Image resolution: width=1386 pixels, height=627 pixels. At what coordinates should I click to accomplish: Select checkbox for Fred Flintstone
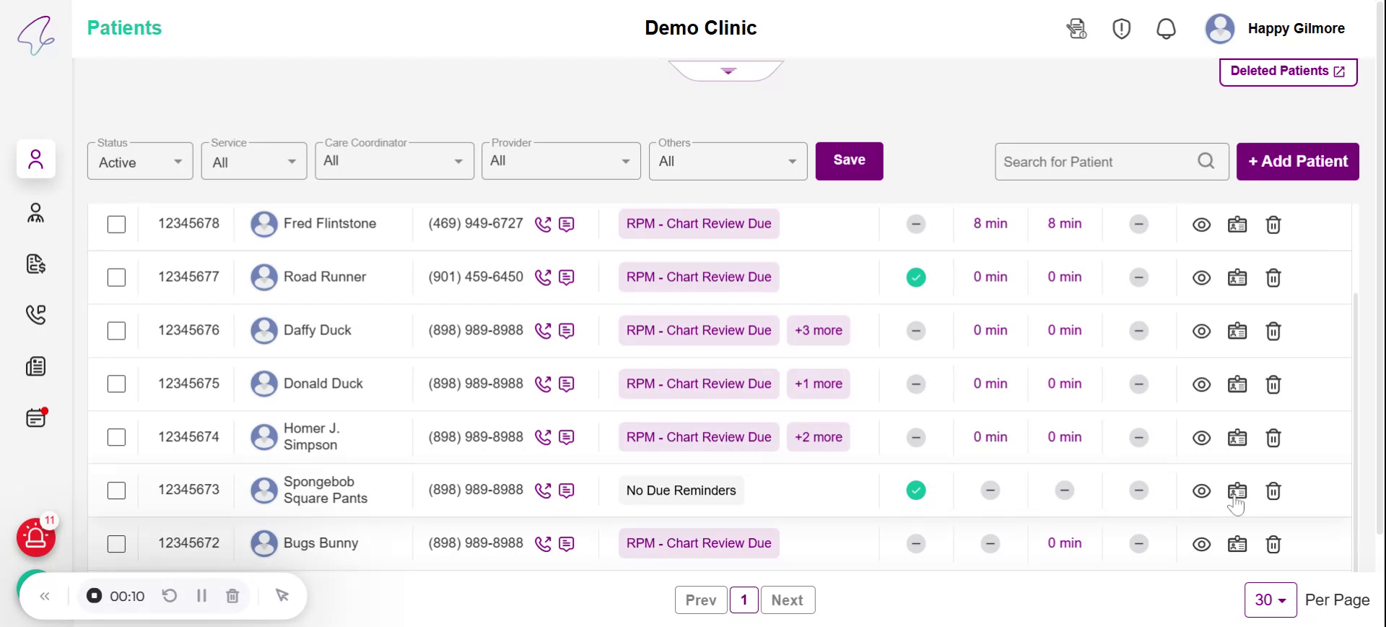tap(116, 225)
